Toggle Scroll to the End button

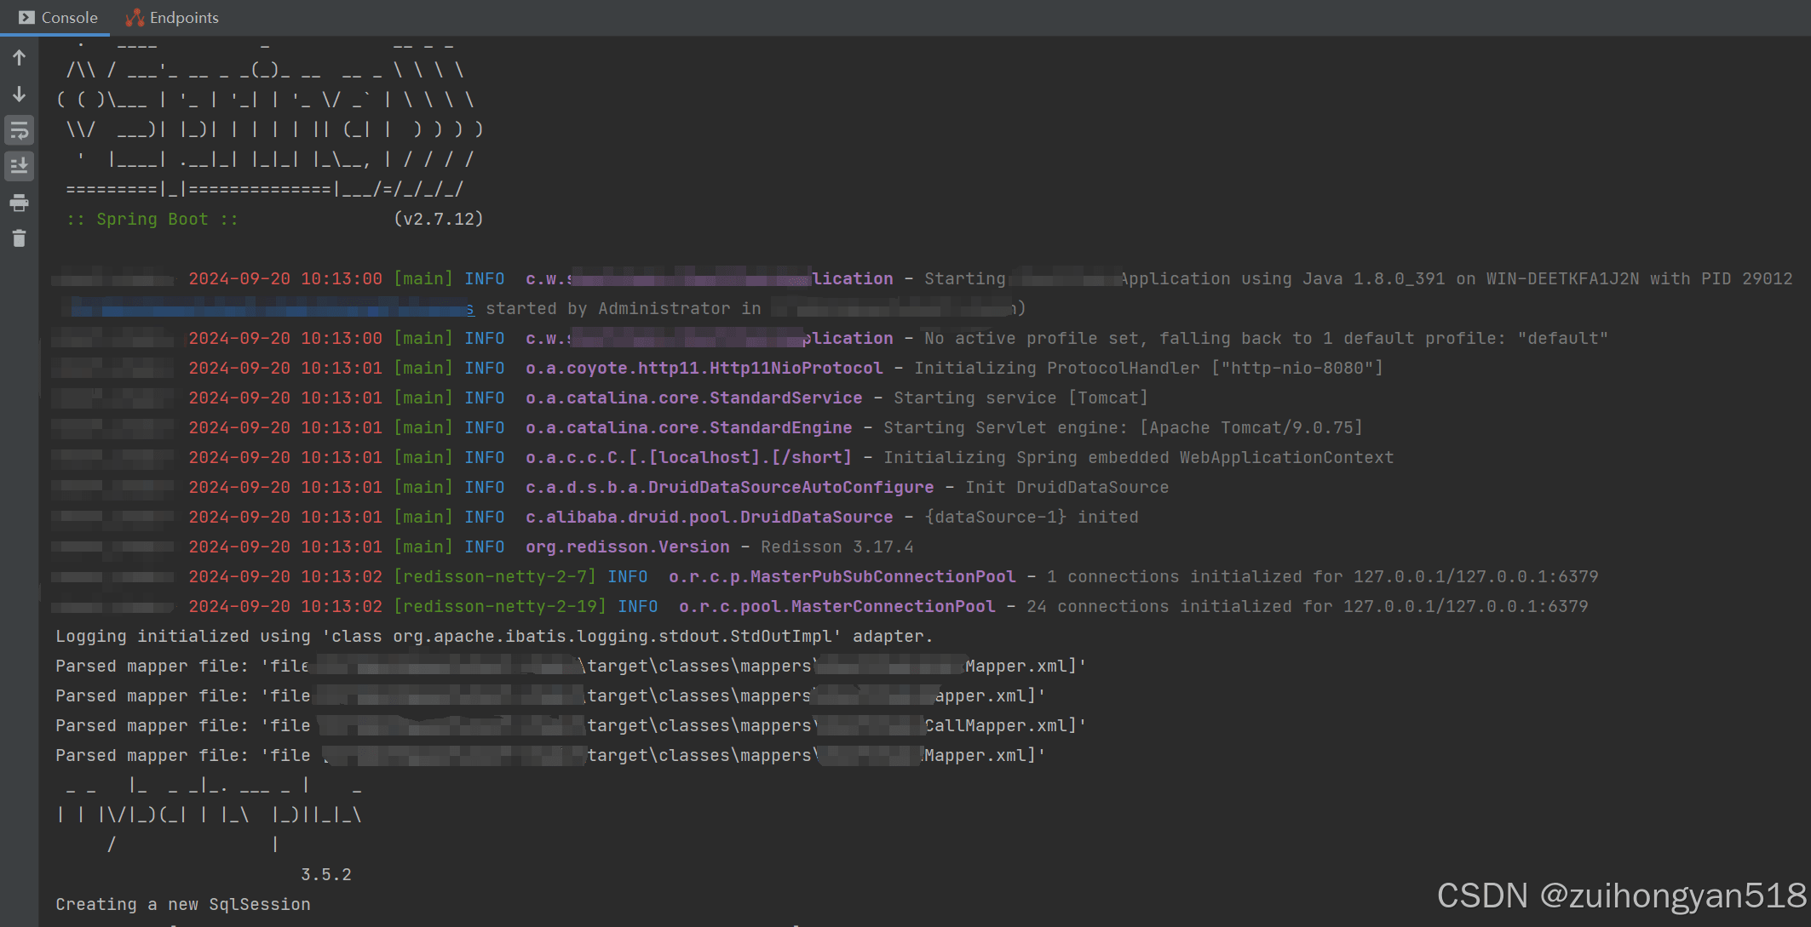[x=19, y=165]
